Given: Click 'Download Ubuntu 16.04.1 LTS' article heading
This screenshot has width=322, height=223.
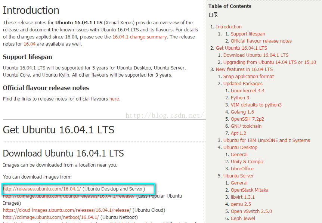Looking at the screenshot, I should 63,154.
